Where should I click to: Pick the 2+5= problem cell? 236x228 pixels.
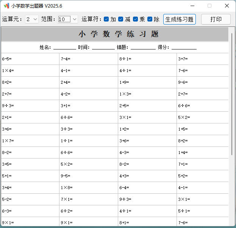(x=147, y=106)
